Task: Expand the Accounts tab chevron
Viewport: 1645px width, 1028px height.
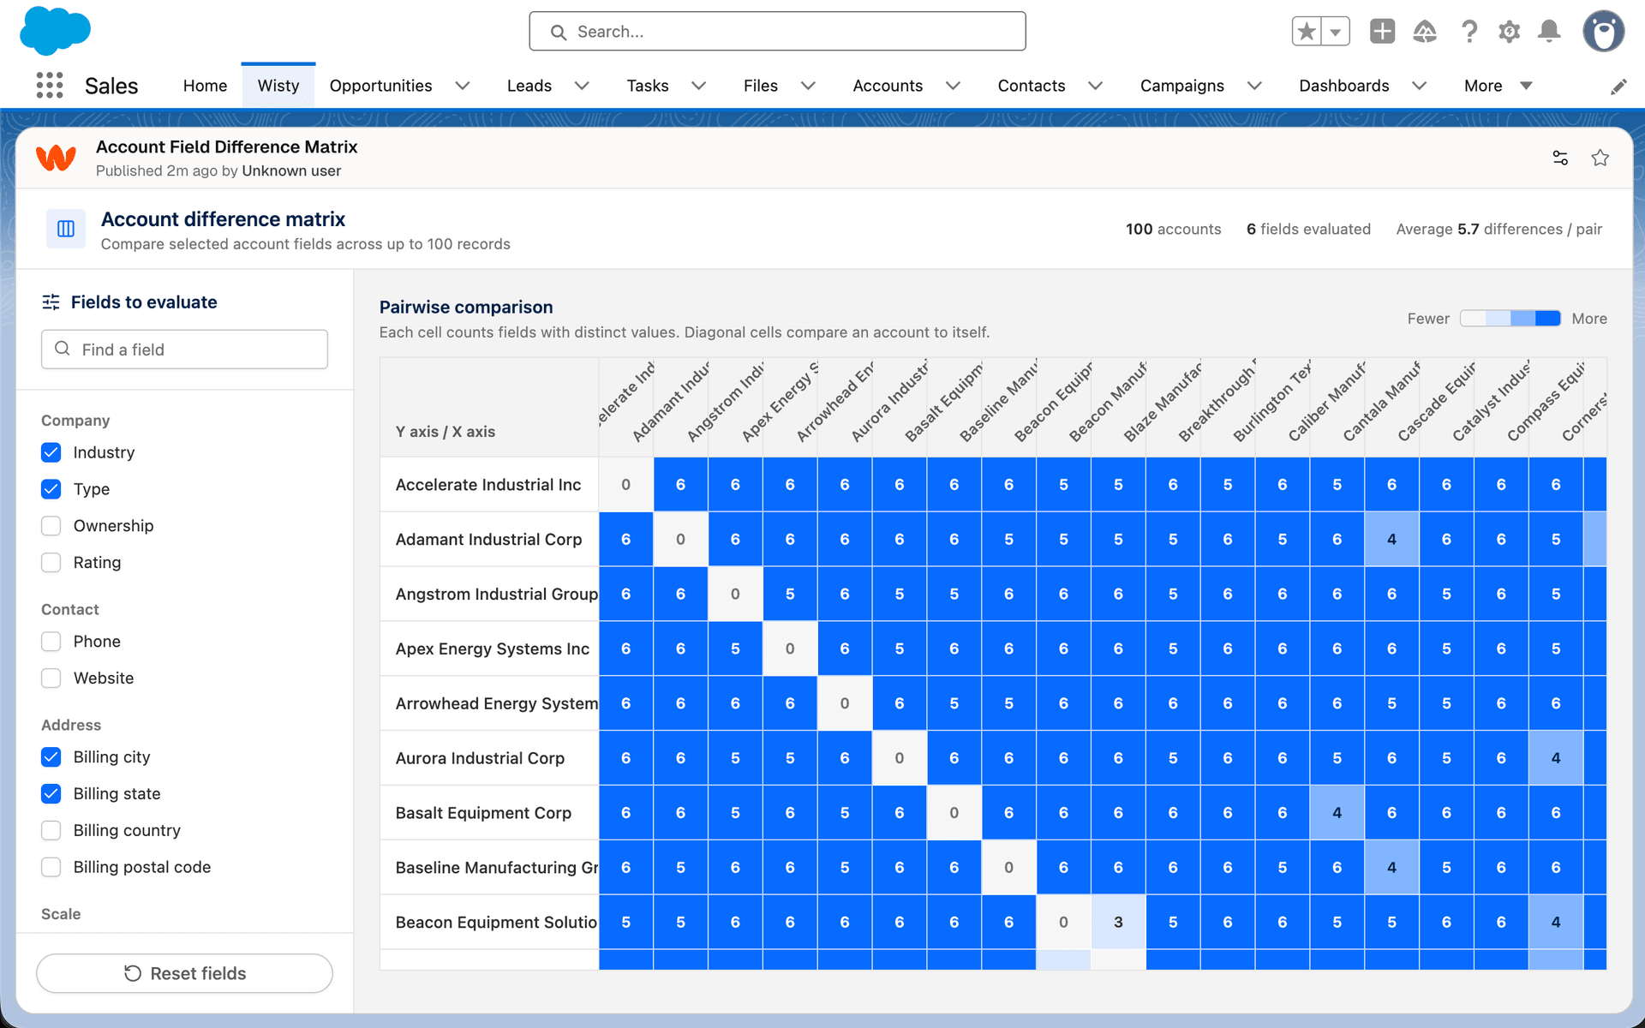Action: pyautogui.click(x=953, y=86)
